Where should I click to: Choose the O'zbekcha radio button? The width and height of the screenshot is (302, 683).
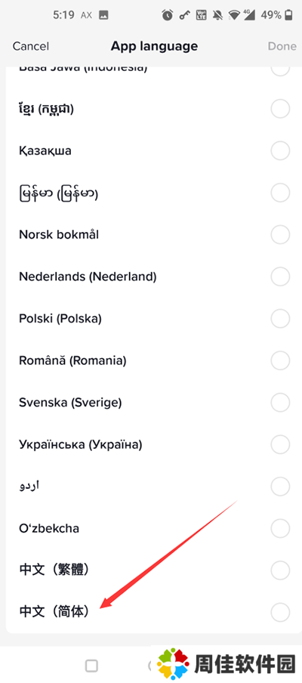point(280,528)
